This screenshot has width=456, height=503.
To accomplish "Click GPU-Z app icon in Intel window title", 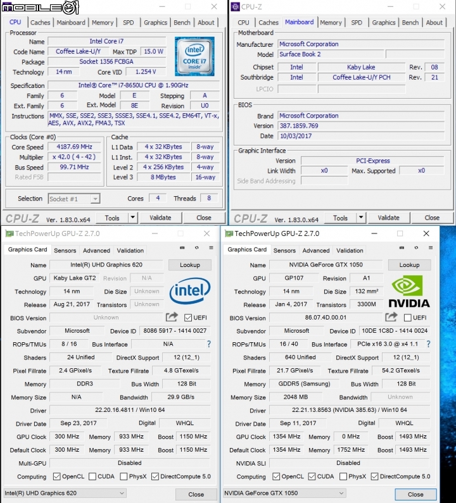I will [x=9, y=233].
